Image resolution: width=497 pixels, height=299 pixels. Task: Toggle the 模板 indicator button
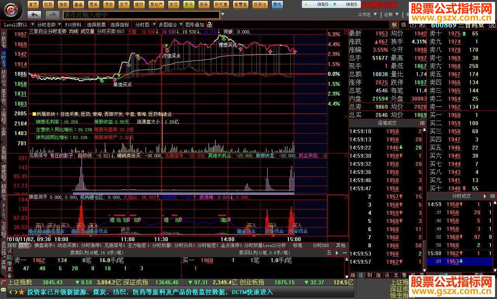click(x=24, y=245)
